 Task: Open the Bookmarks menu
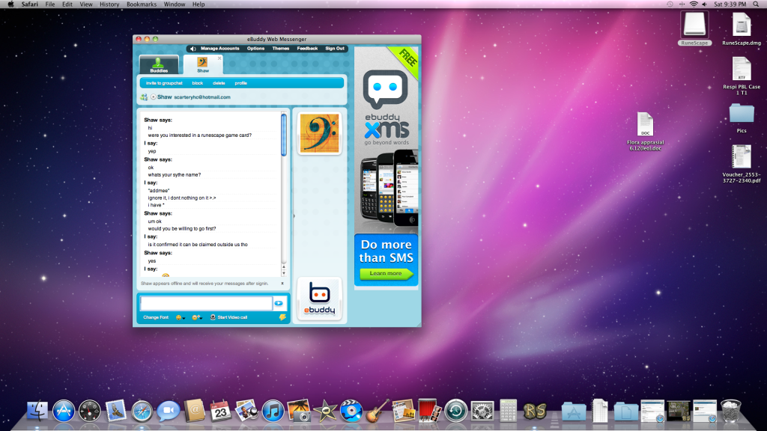tap(142, 4)
